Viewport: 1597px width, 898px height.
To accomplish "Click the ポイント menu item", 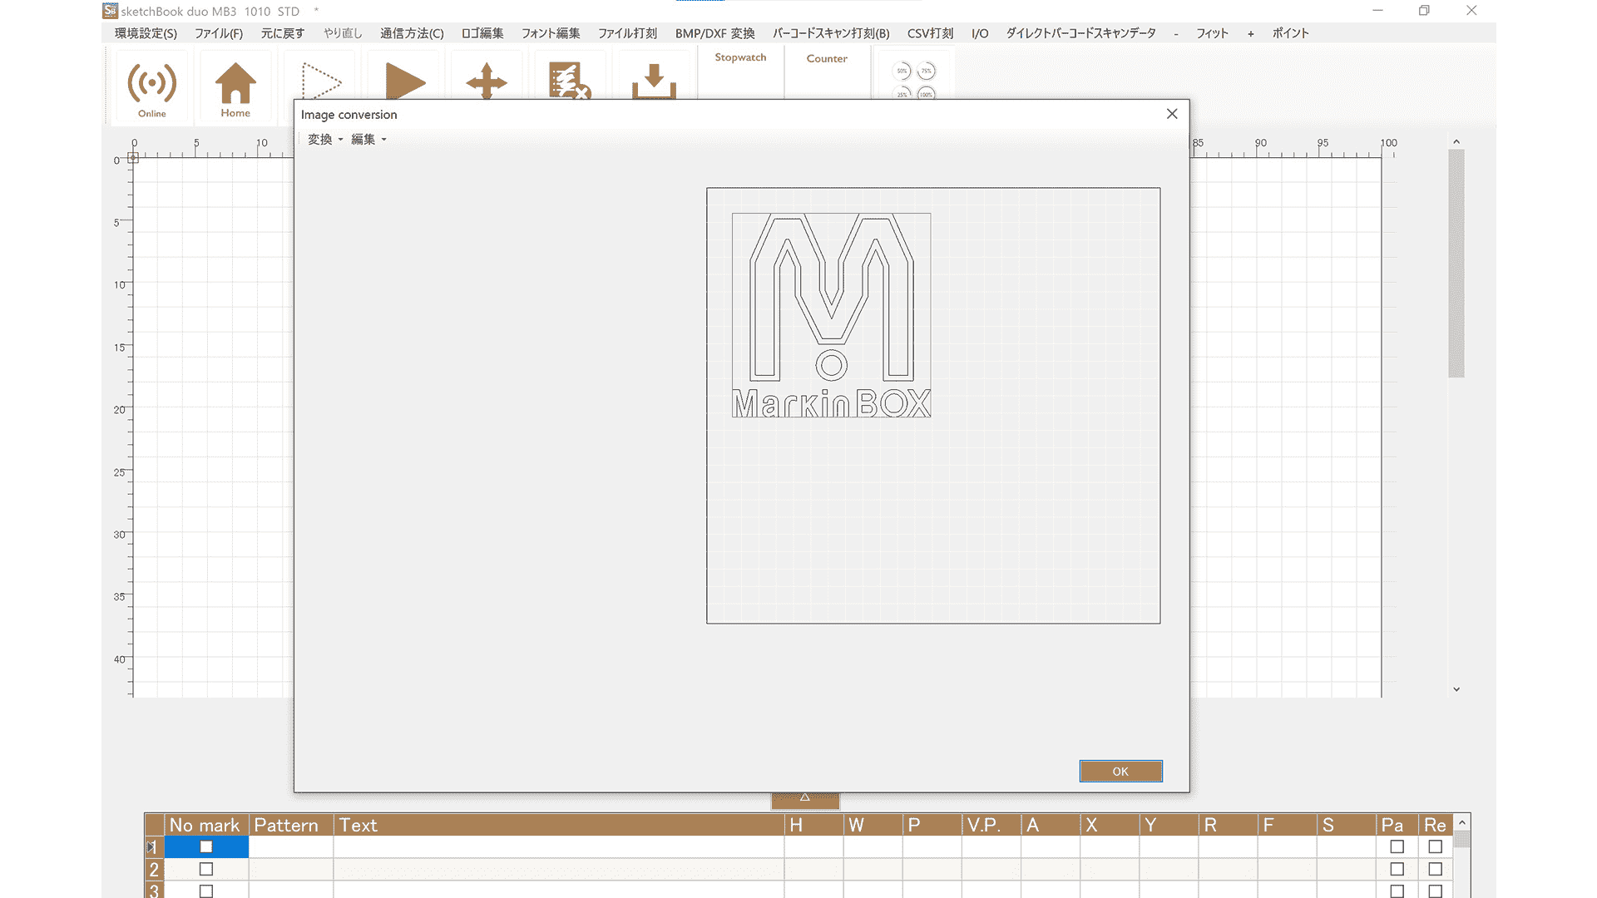I will pos(1290,33).
